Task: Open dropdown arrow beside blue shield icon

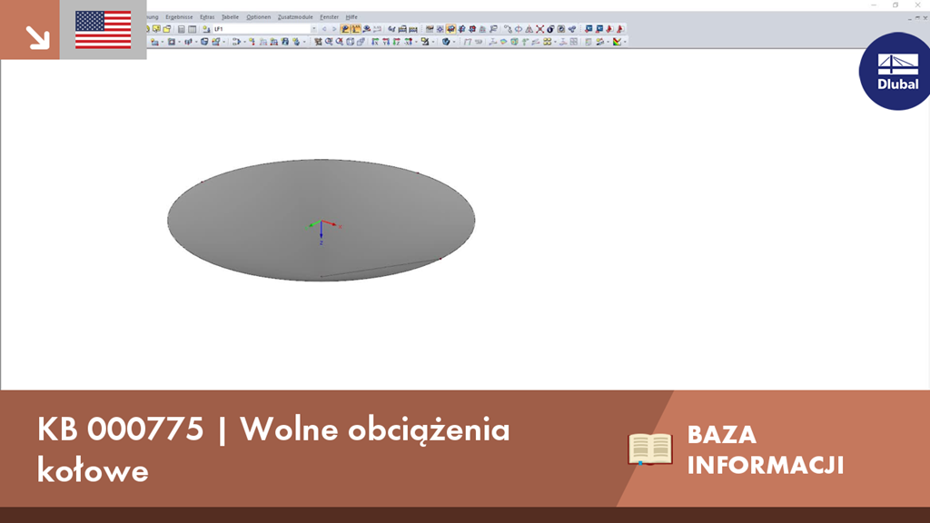Action: pyautogui.click(x=454, y=42)
